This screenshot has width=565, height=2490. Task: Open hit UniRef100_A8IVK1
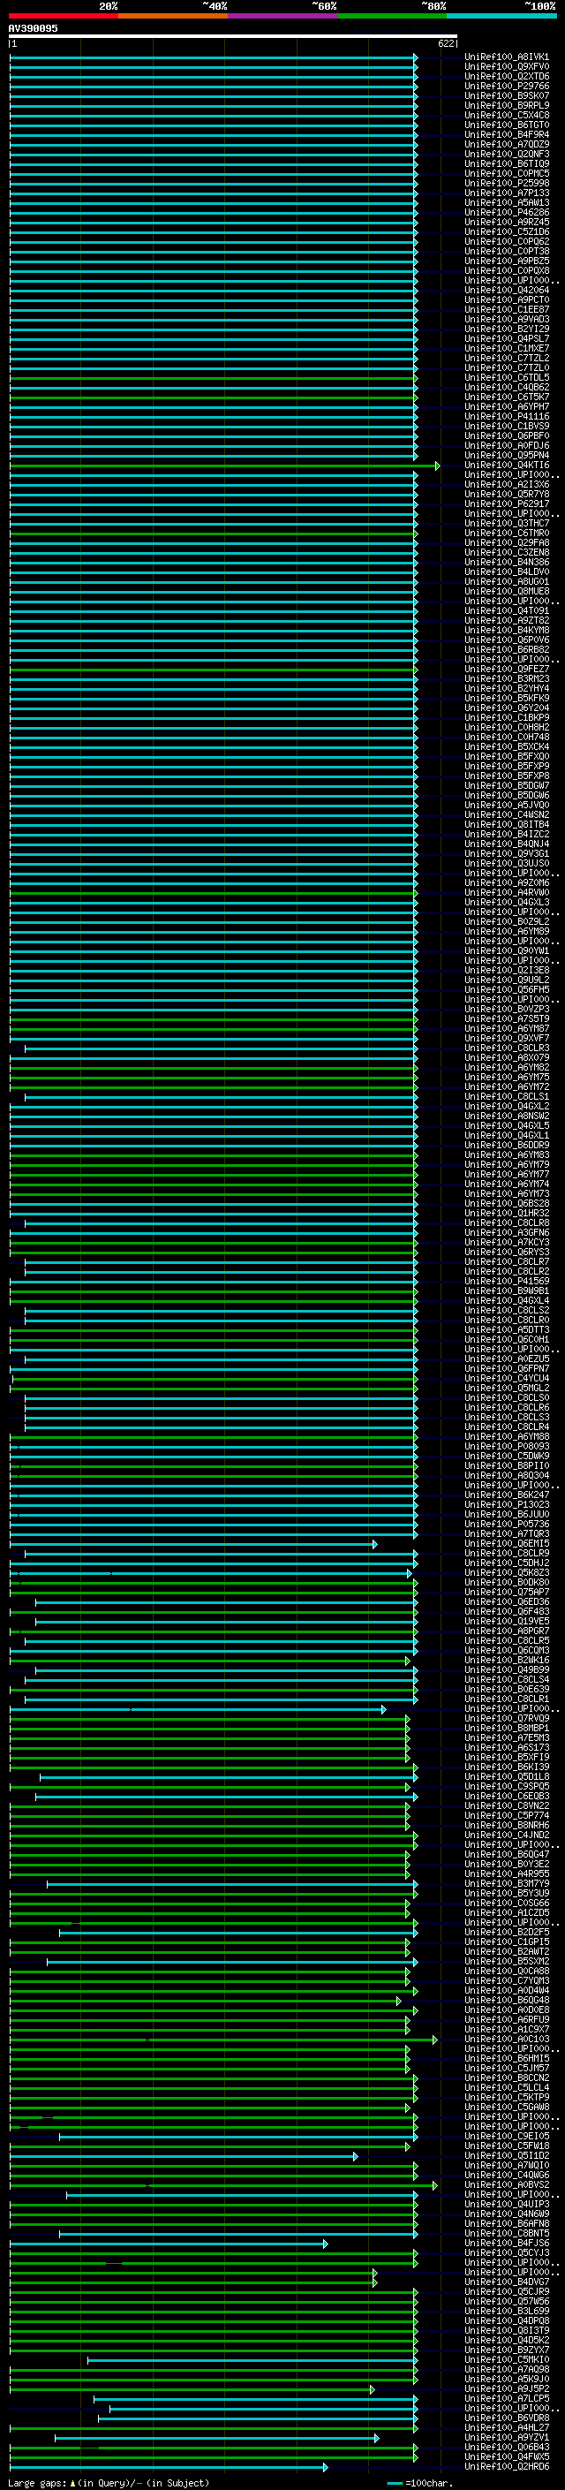click(x=506, y=57)
